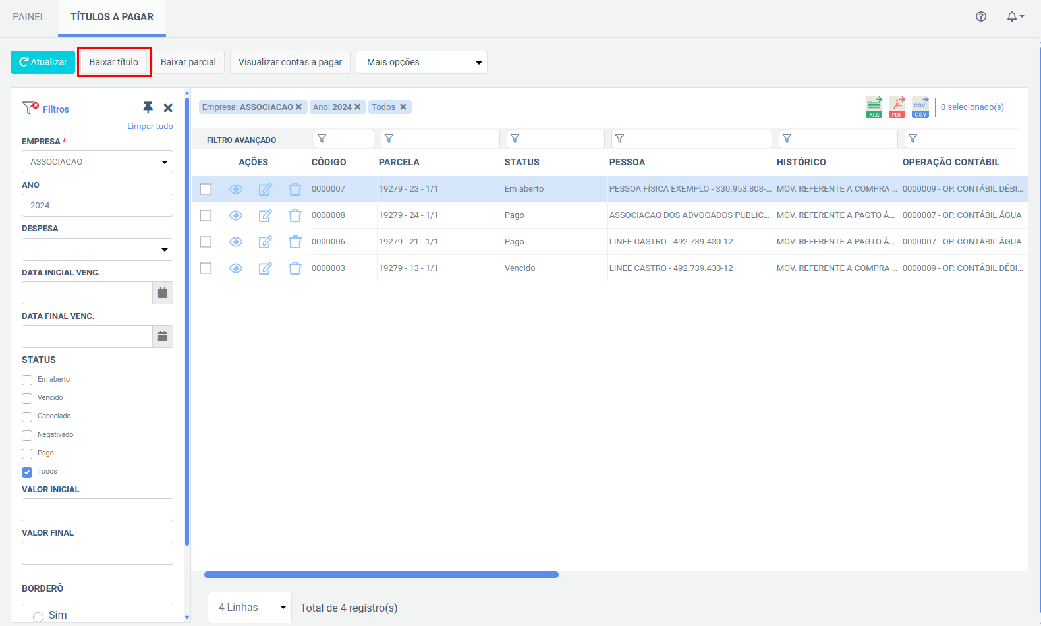This screenshot has height=626, width=1041.
Task: View details of title 0000008
Action: [x=236, y=215]
